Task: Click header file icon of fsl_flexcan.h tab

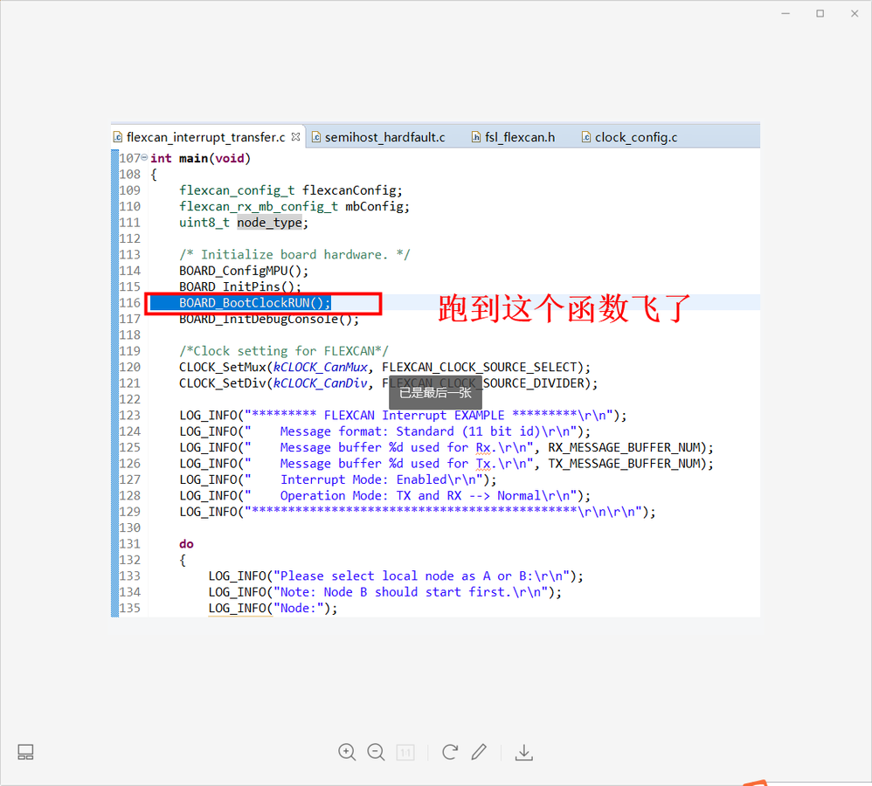Action: click(x=476, y=137)
